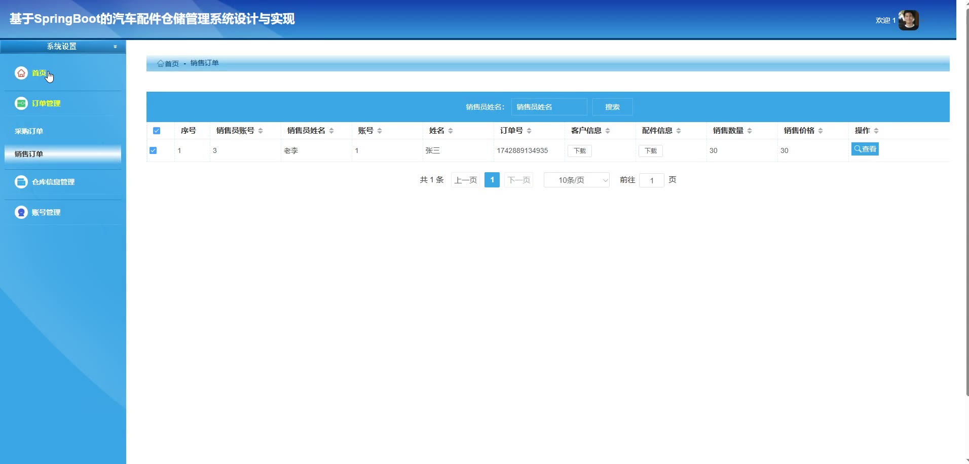Select the 销售订单 submenu item
The image size is (969, 464).
(63, 154)
